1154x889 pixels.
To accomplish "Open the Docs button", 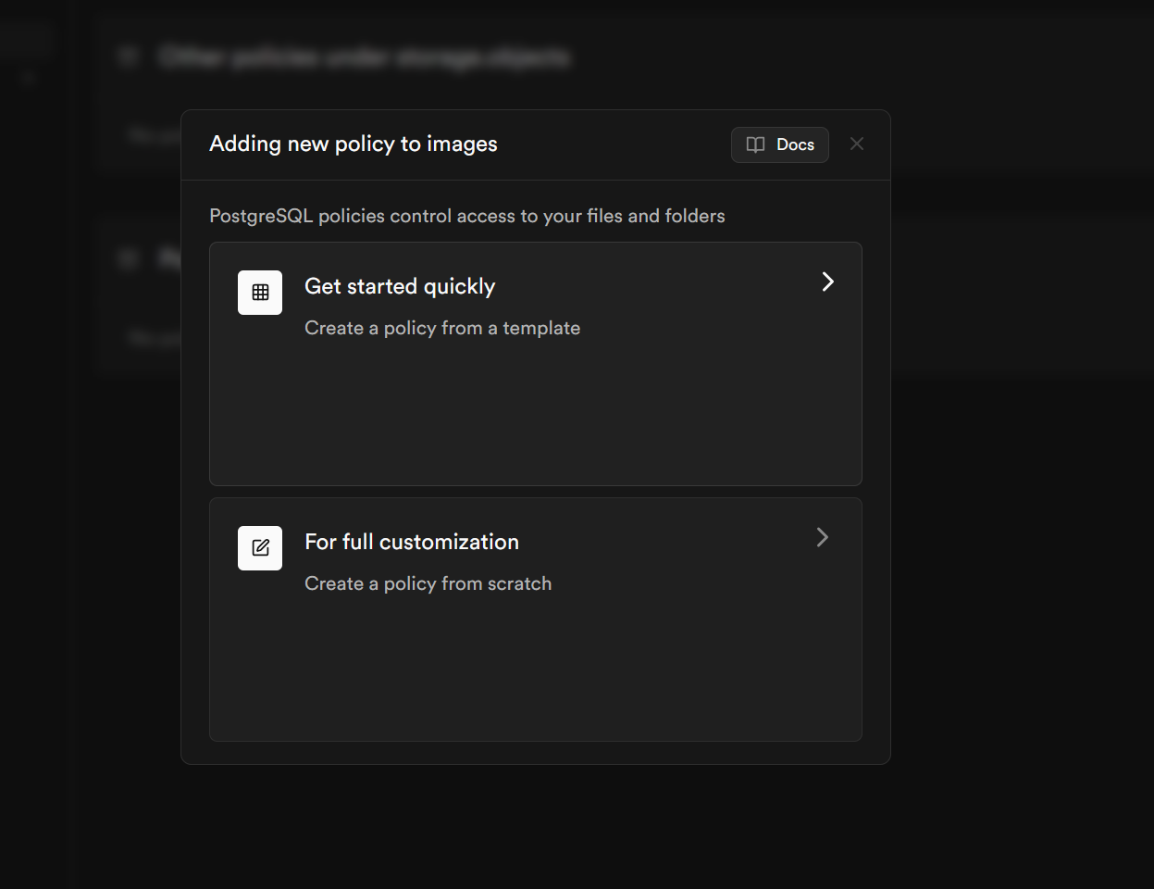I will point(779,144).
